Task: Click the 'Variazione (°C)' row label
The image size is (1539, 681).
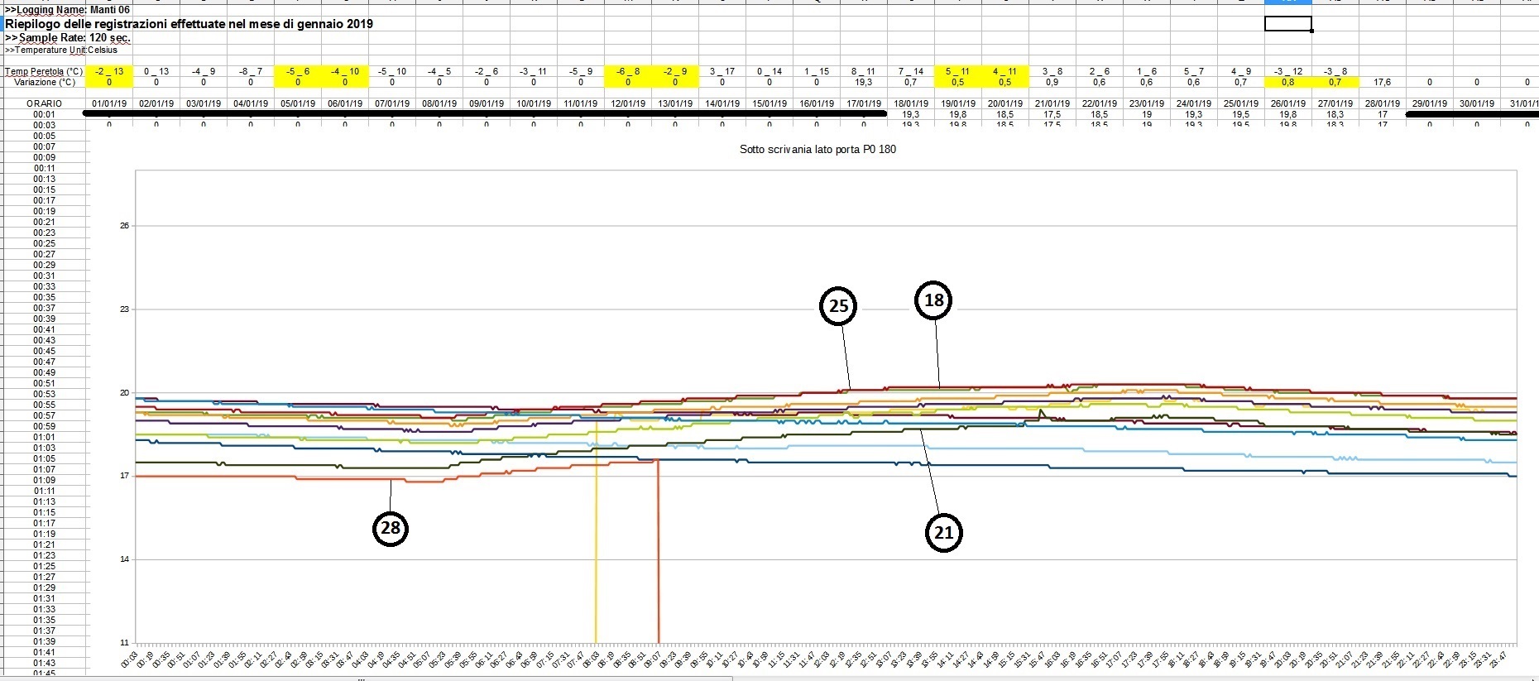Action: tap(45, 82)
